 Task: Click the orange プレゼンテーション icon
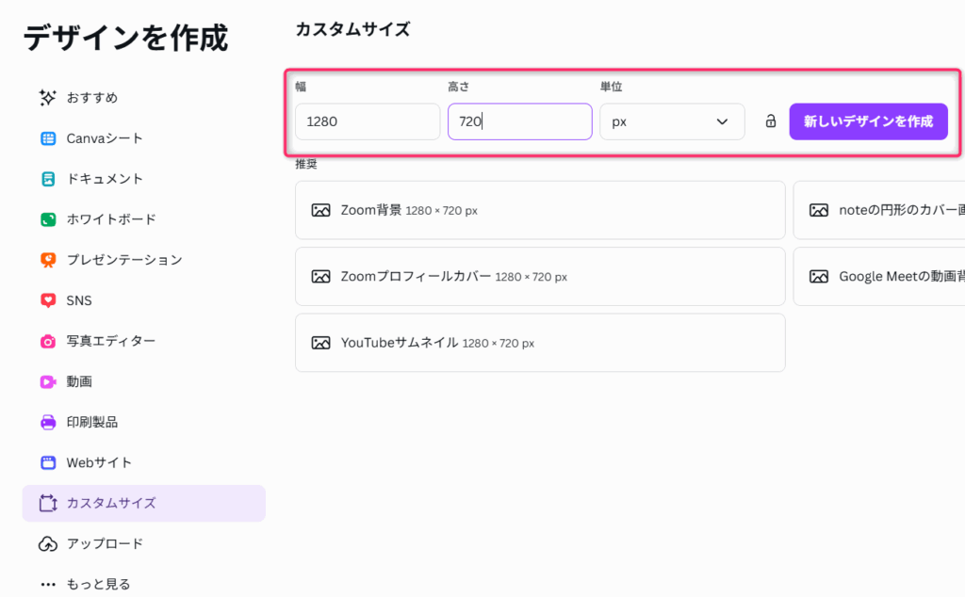pyautogui.click(x=48, y=260)
